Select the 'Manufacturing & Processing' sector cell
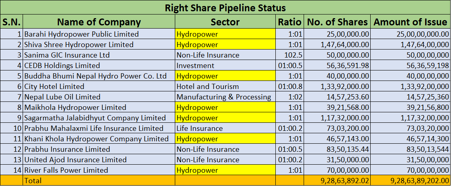The height and width of the screenshot is (186, 451). (225, 97)
